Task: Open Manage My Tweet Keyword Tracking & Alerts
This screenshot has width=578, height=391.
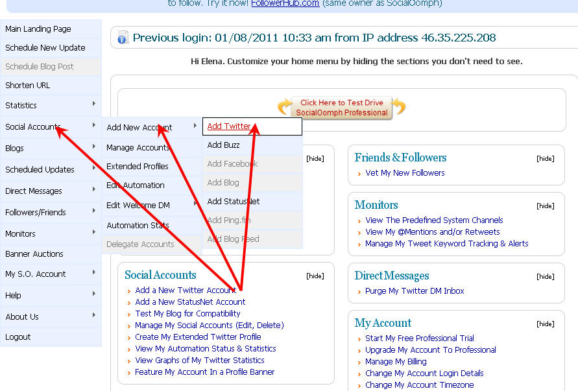Action: pos(447,244)
